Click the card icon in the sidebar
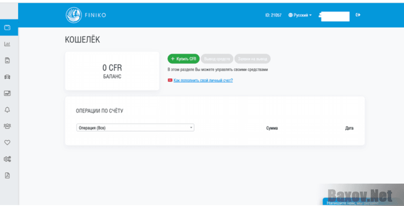Screen dimensions: 404x206 pyautogui.click(x=7, y=93)
